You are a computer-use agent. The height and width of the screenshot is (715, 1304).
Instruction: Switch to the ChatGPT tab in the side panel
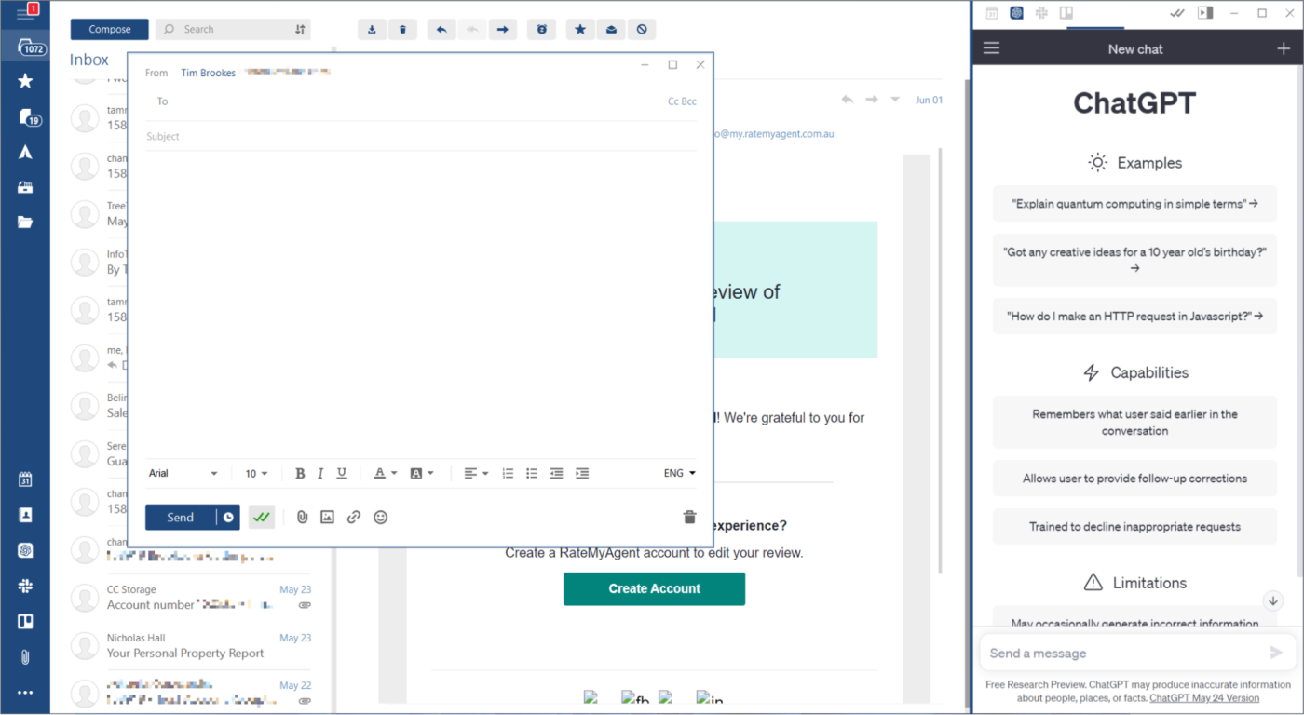click(x=1017, y=13)
